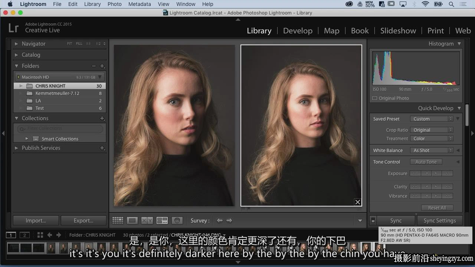Collapse Quick Develop panel
Viewport: 475px width, 267px height.
tap(459, 108)
